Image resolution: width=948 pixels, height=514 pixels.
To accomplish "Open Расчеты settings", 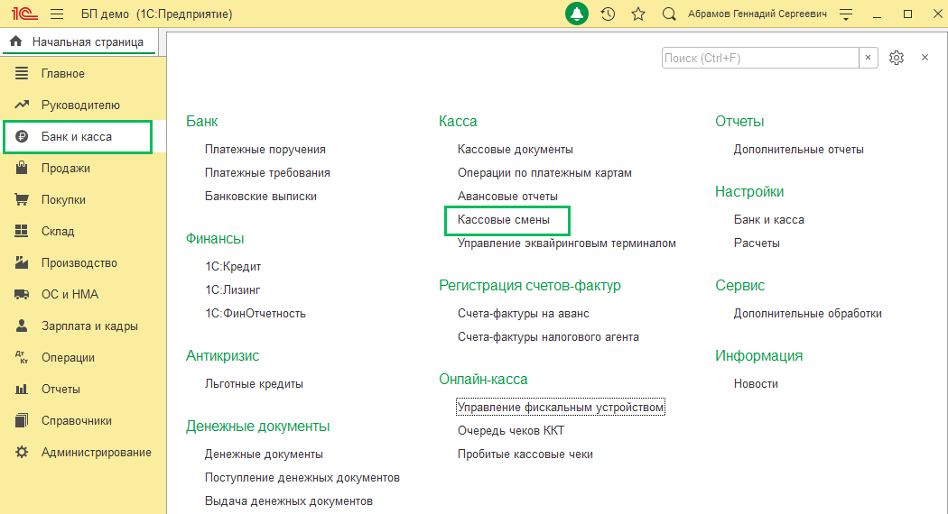I will point(757,243).
